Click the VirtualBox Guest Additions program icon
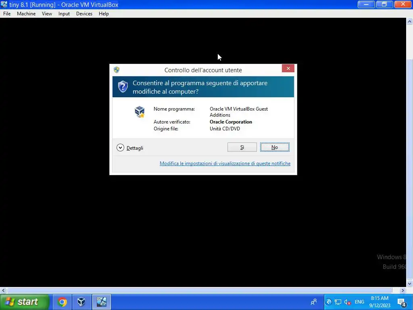The image size is (413, 310). (140, 112)
